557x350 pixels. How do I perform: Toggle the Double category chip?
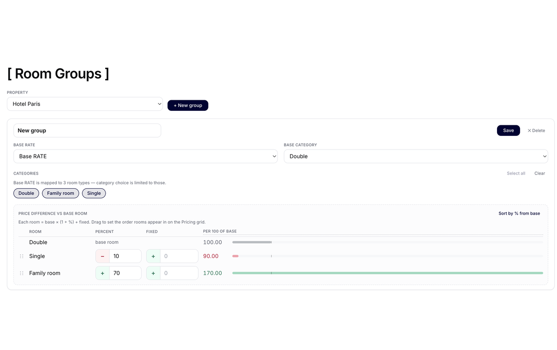[x=26, y=193]
